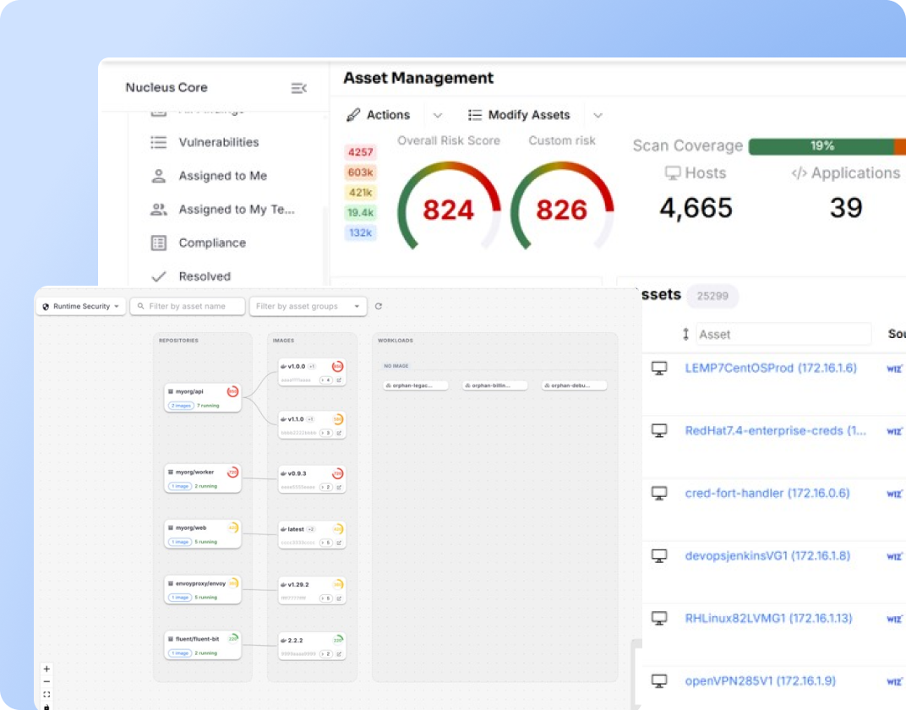Open RedHat7.4-enterprise-creds asset link
Screen dimensions: 906x710
[775, 430]
